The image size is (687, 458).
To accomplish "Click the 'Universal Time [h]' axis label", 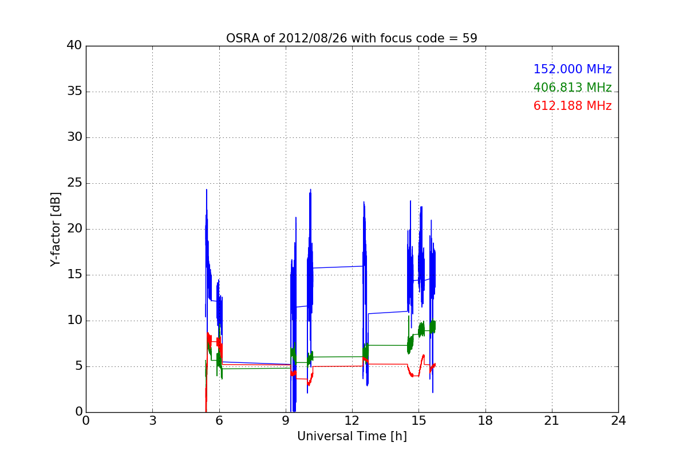I will tap(352, 436).
